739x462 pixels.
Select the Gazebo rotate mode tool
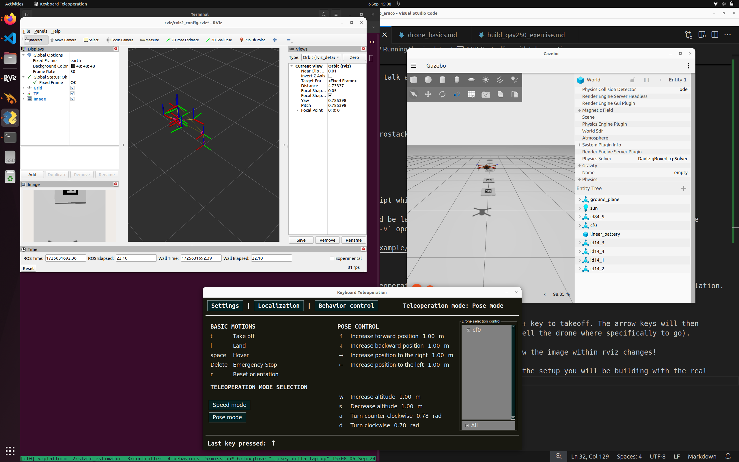click(442, 94)
